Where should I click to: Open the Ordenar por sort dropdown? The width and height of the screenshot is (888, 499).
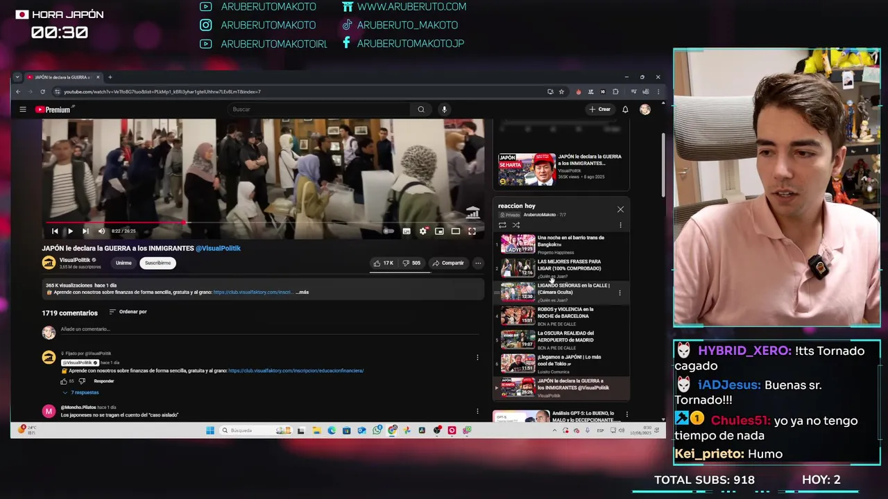[x=128, y=312]
